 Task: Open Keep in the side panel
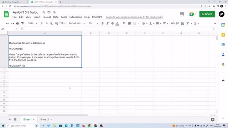[x=223, y=35]
